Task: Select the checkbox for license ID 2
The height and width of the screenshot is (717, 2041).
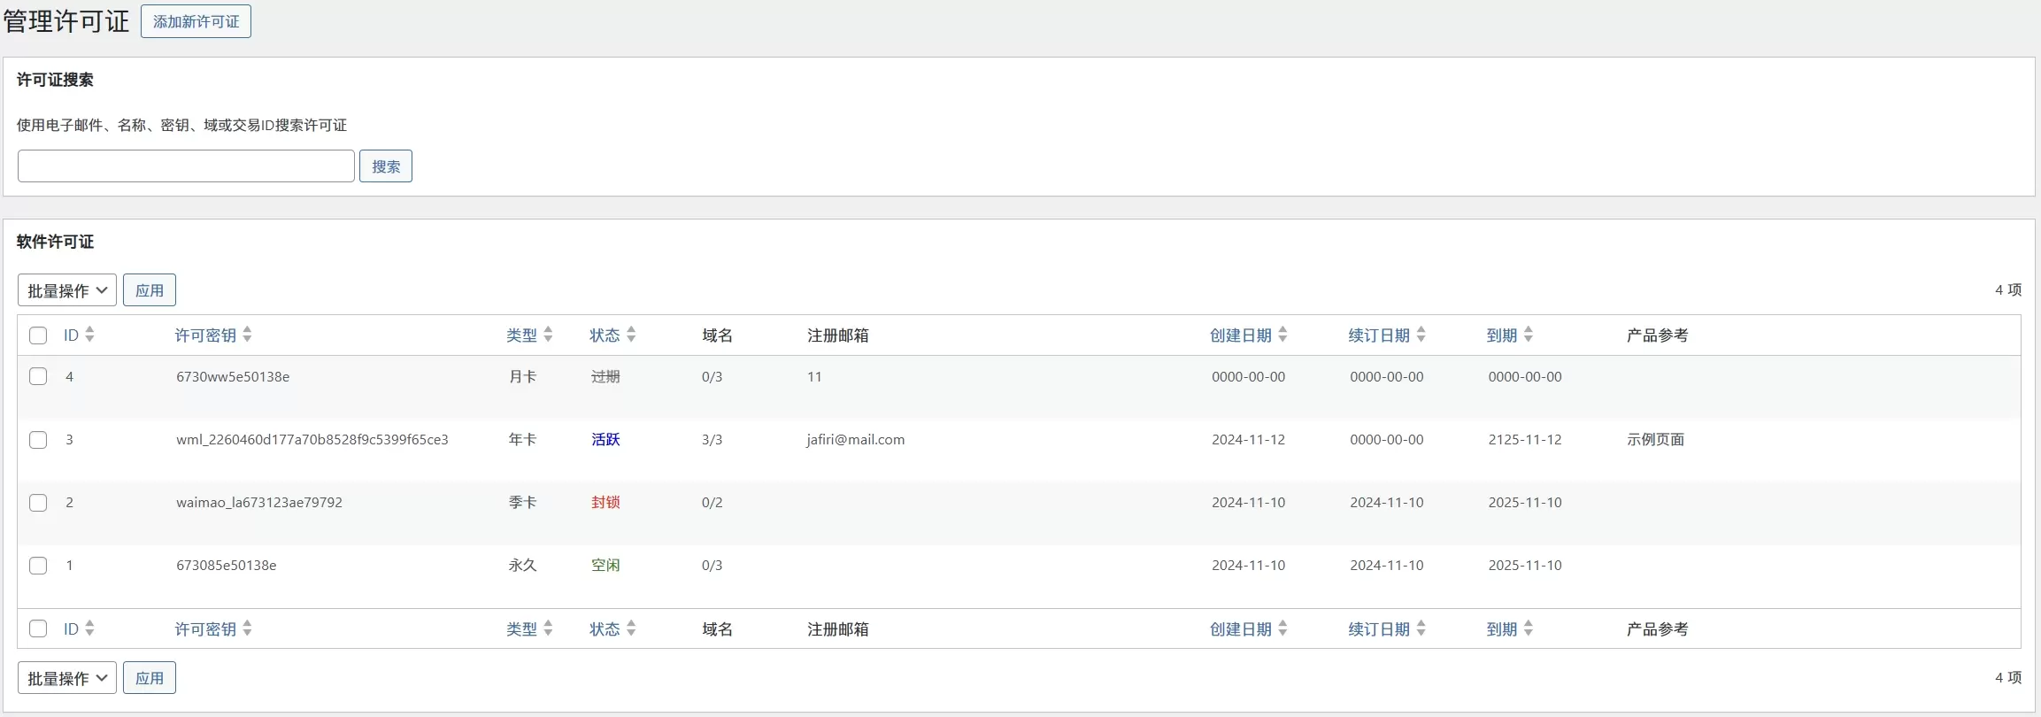Action: (x=38, y=503)
